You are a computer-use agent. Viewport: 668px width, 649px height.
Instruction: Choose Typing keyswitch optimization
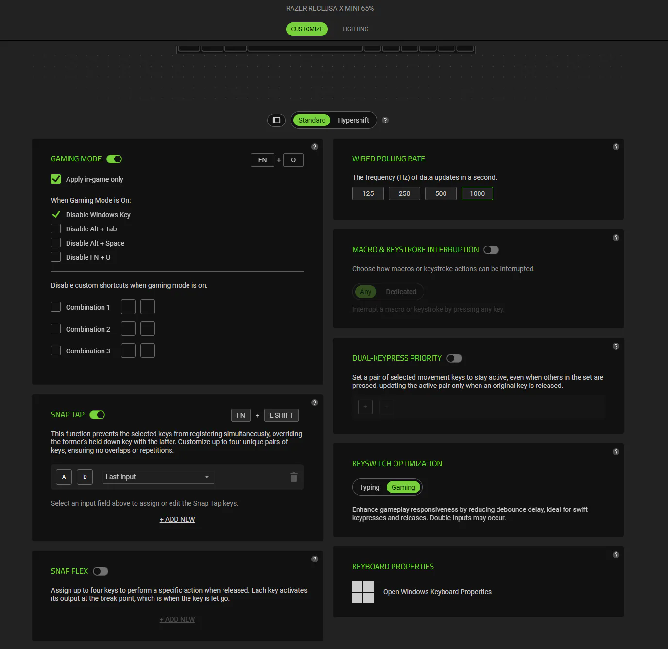(x=370, y=487)
